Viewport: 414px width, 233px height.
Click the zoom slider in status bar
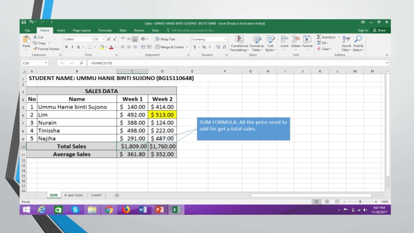tap(360, 201)
